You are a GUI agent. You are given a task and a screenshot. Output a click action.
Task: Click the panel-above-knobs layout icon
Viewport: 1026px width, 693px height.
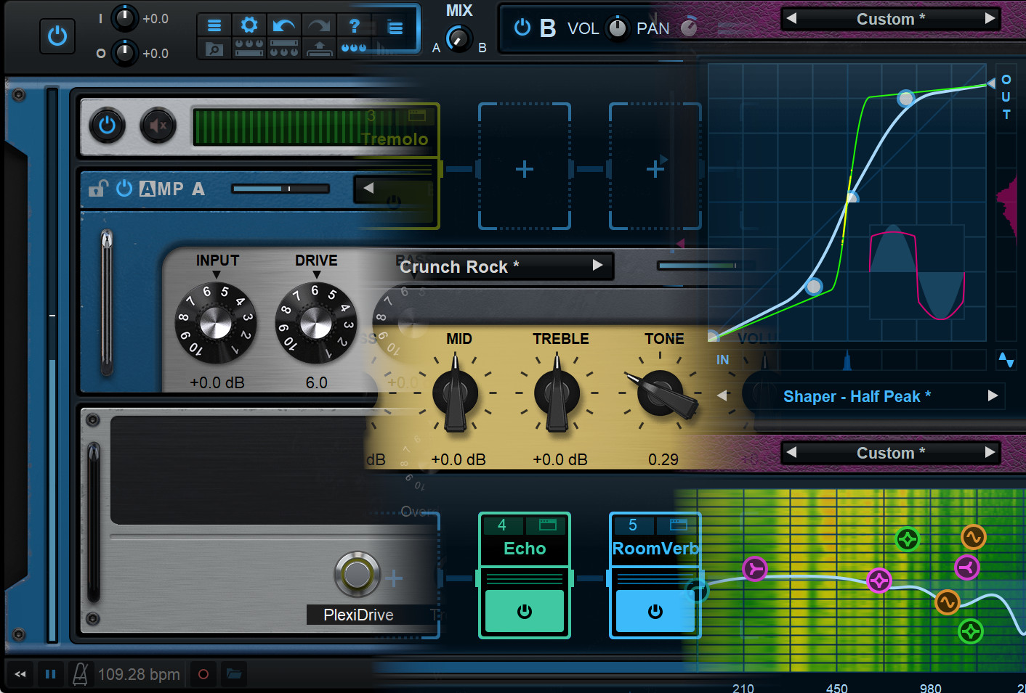tap(284, 49)
